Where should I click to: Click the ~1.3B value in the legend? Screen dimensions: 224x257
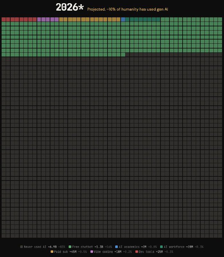99,247
